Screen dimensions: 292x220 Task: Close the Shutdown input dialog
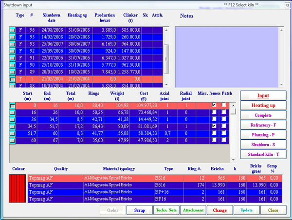(x=273, y=210)
